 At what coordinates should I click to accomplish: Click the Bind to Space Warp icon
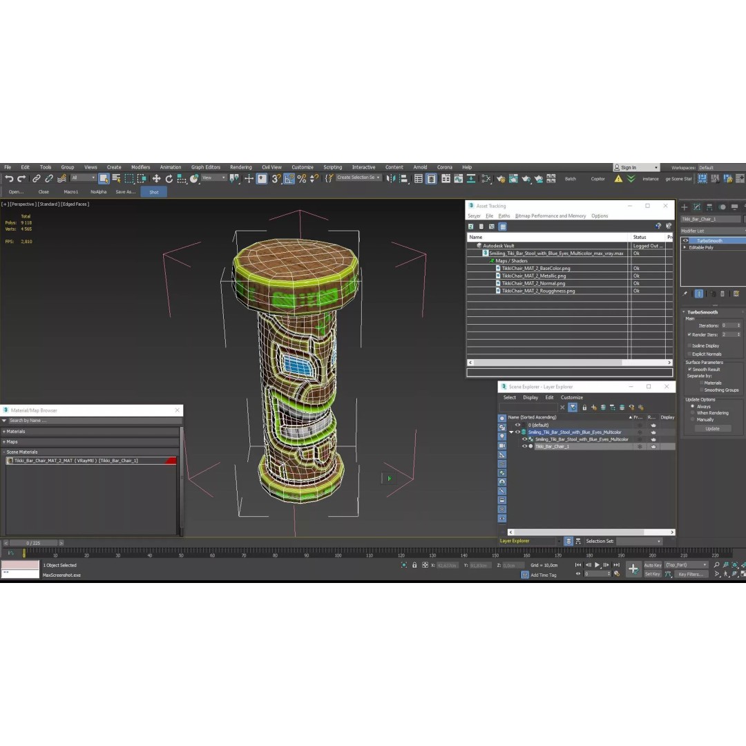pos(61,179)
